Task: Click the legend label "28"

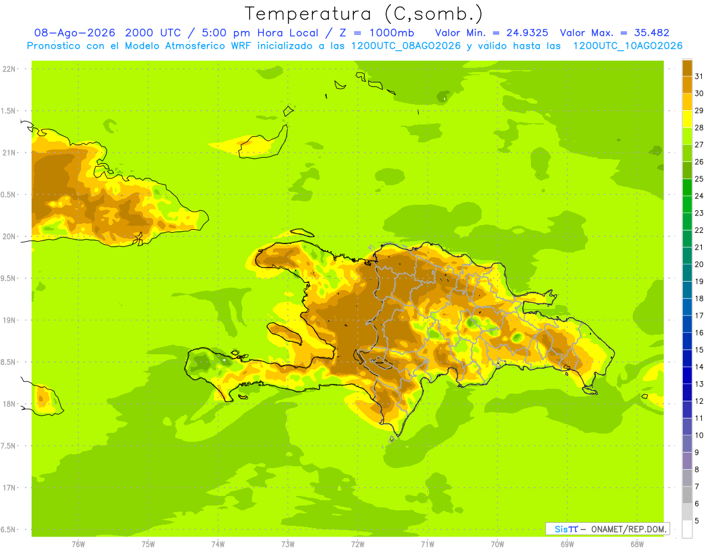Action: (x=700, y=127)
